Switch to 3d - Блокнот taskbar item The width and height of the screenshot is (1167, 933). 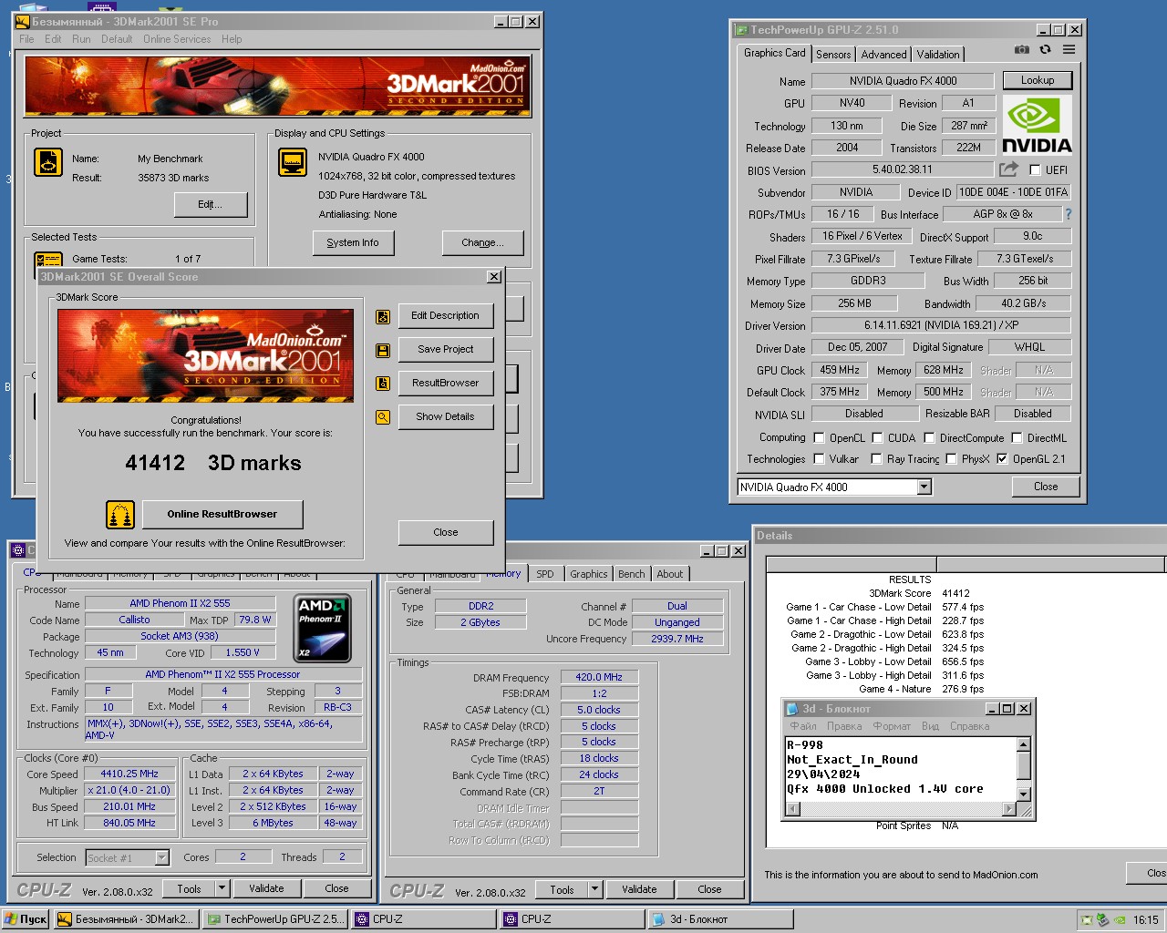[x=719, y=919]
